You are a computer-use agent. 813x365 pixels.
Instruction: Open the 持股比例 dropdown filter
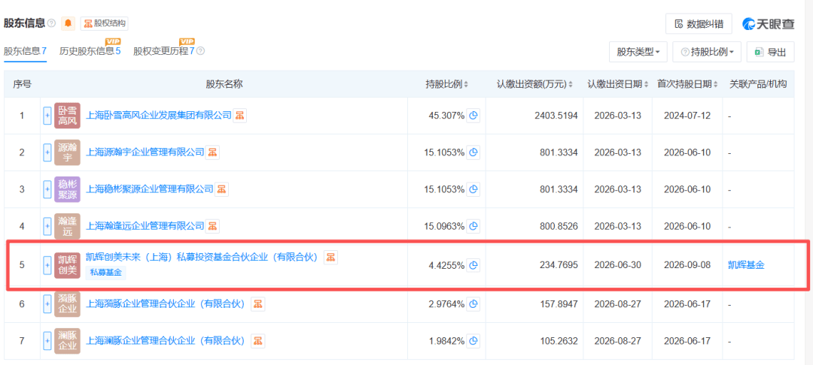[707, 52]
